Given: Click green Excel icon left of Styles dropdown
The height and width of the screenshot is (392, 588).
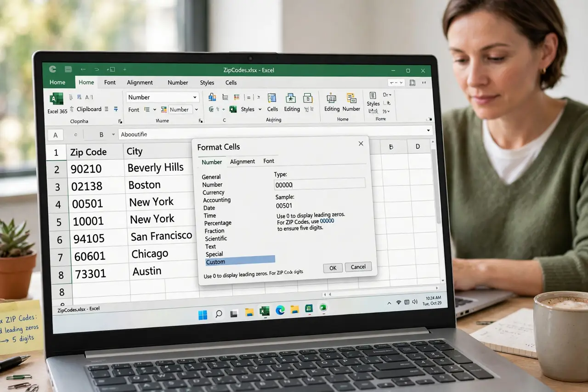Looking at the screenshot, I should pos(233,109).
